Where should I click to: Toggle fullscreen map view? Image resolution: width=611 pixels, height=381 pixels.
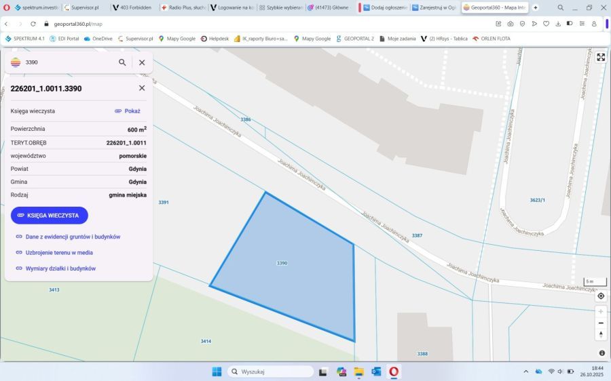601,57
